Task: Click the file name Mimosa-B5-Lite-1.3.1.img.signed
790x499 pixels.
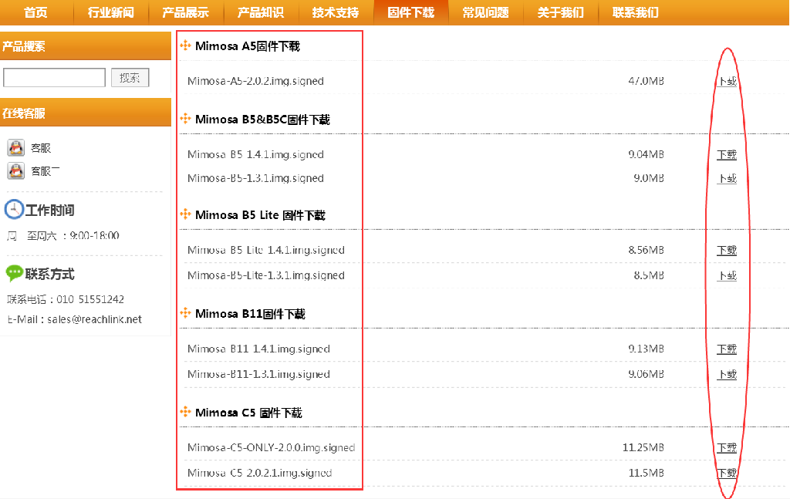Action: (x=266, y=275)
